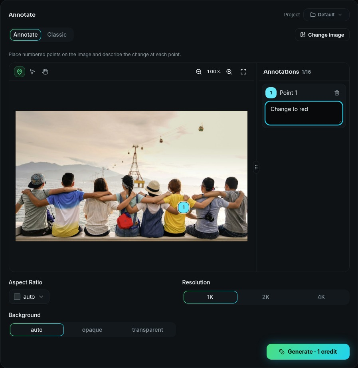Zoom in on the image canvas
The height and width of the screenshot is (368, 358).
(229, 72)
